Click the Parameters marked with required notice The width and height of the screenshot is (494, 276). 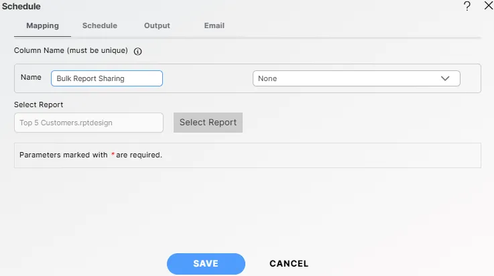pos(90,155)
